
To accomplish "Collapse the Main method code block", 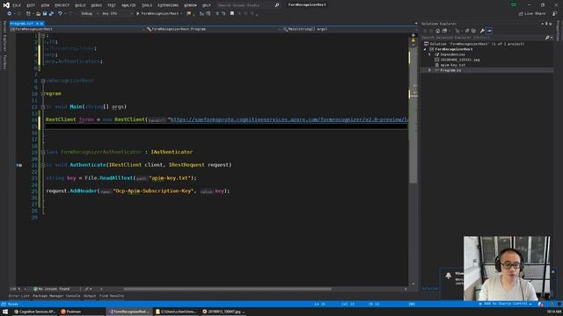I will coord(43,107).
